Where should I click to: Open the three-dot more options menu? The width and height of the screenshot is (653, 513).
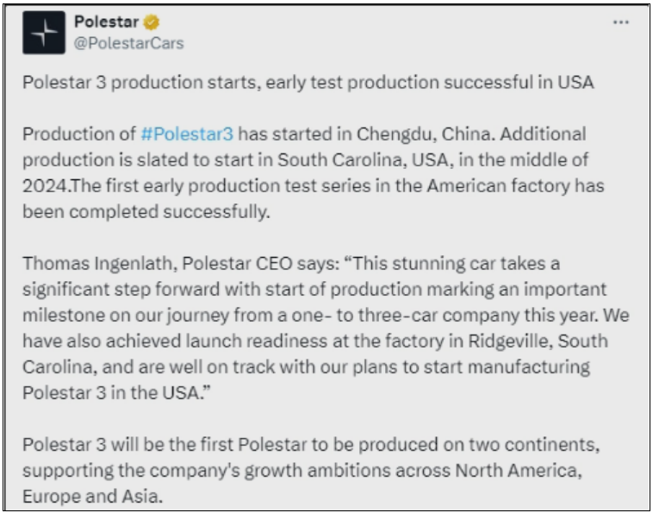(620, 22)
